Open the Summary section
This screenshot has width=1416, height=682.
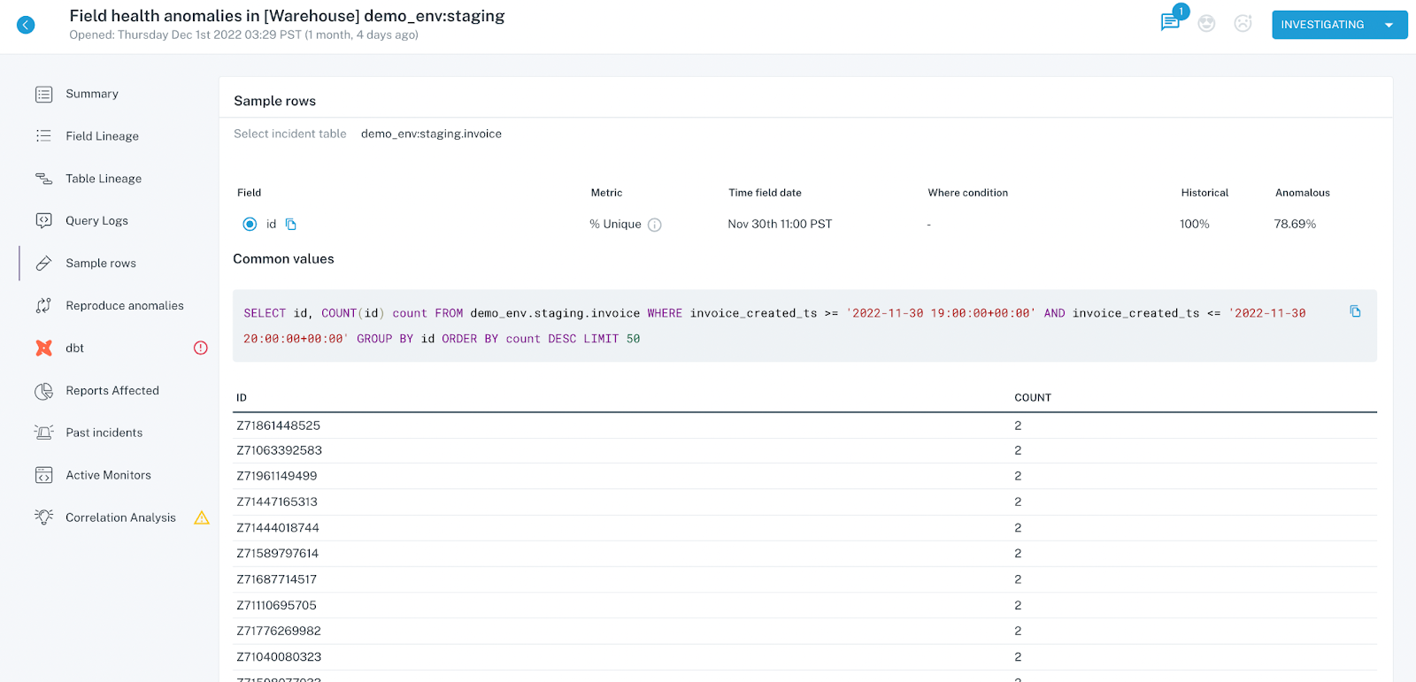pyautogui.click(x=92, y=94)
